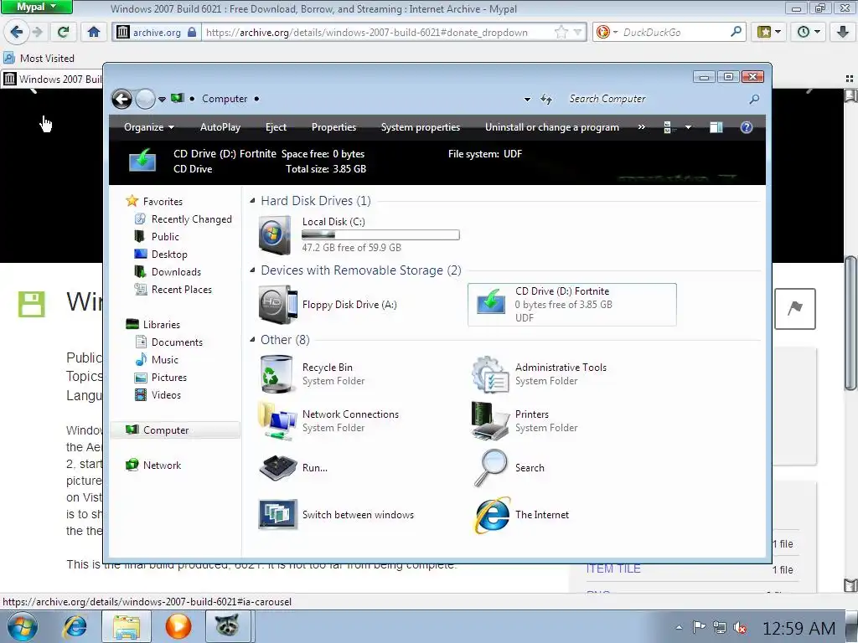Image resolution: width=858 pixels, height=643 pixels.
Task: Open Most Visited bookmarks folder
Action: (39, 58)
